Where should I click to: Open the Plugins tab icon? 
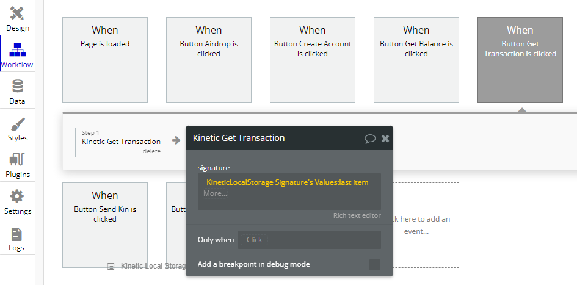pos(17,160)
